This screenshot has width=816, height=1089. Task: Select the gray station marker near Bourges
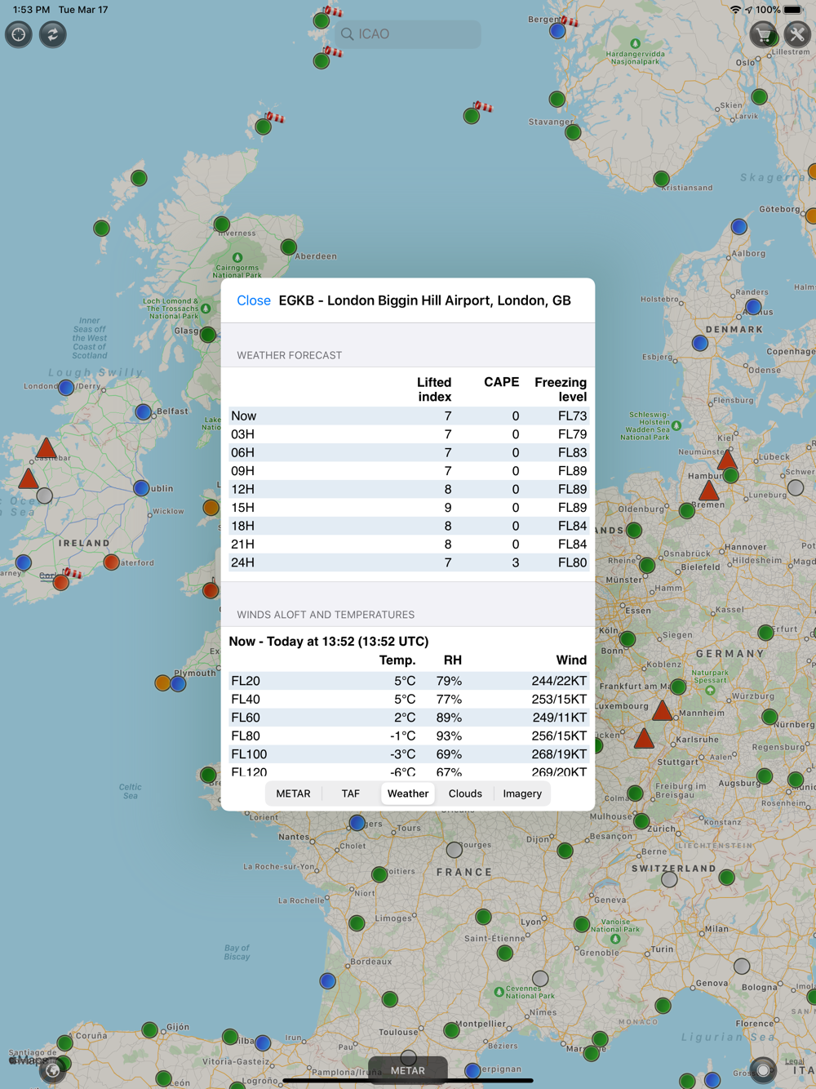tap(455, 851)
